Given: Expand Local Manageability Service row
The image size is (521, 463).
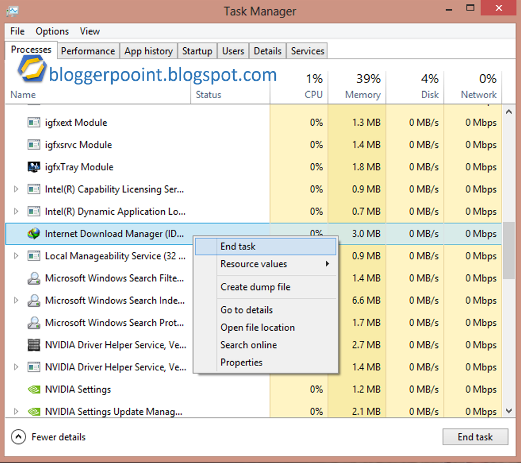Looking at the screenshot, I should coord(16,256).
